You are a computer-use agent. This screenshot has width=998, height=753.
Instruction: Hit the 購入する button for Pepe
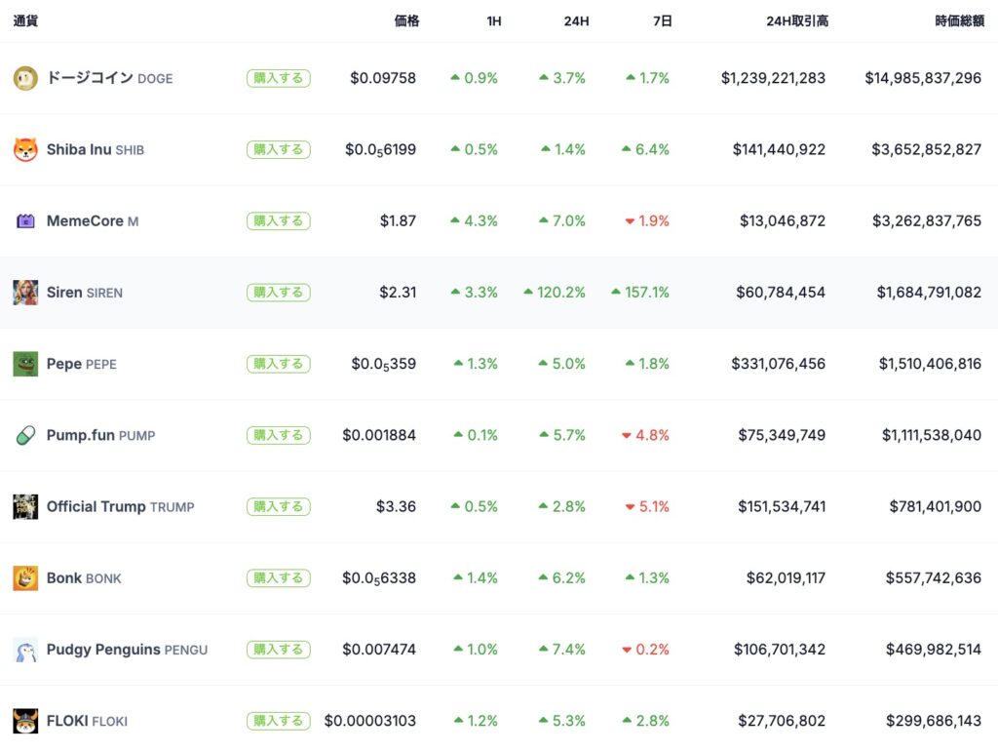click(x=278, y=364)
